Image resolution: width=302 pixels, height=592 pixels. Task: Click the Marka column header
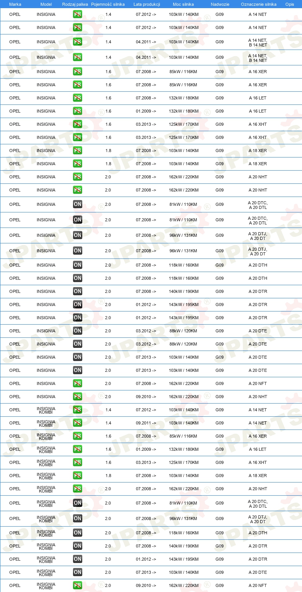pos(15,4)
